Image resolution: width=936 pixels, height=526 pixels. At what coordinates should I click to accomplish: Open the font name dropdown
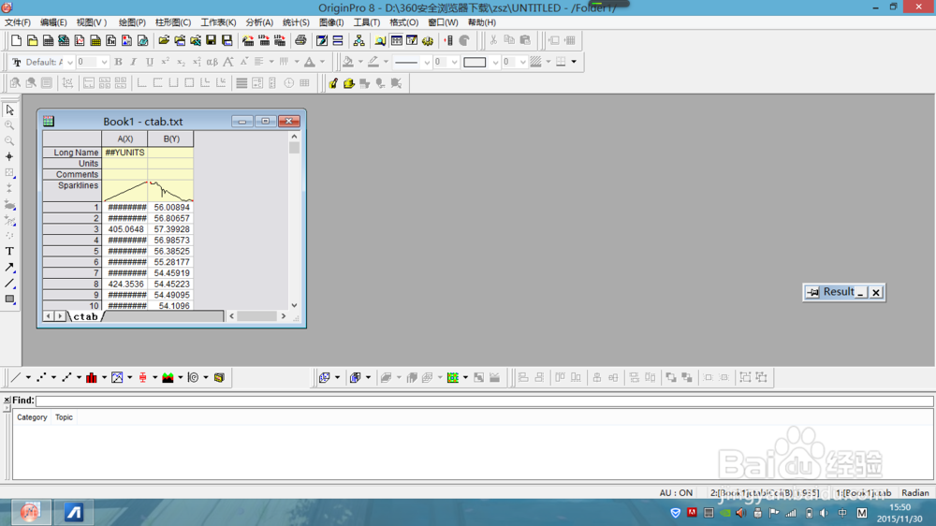(70, 62)
